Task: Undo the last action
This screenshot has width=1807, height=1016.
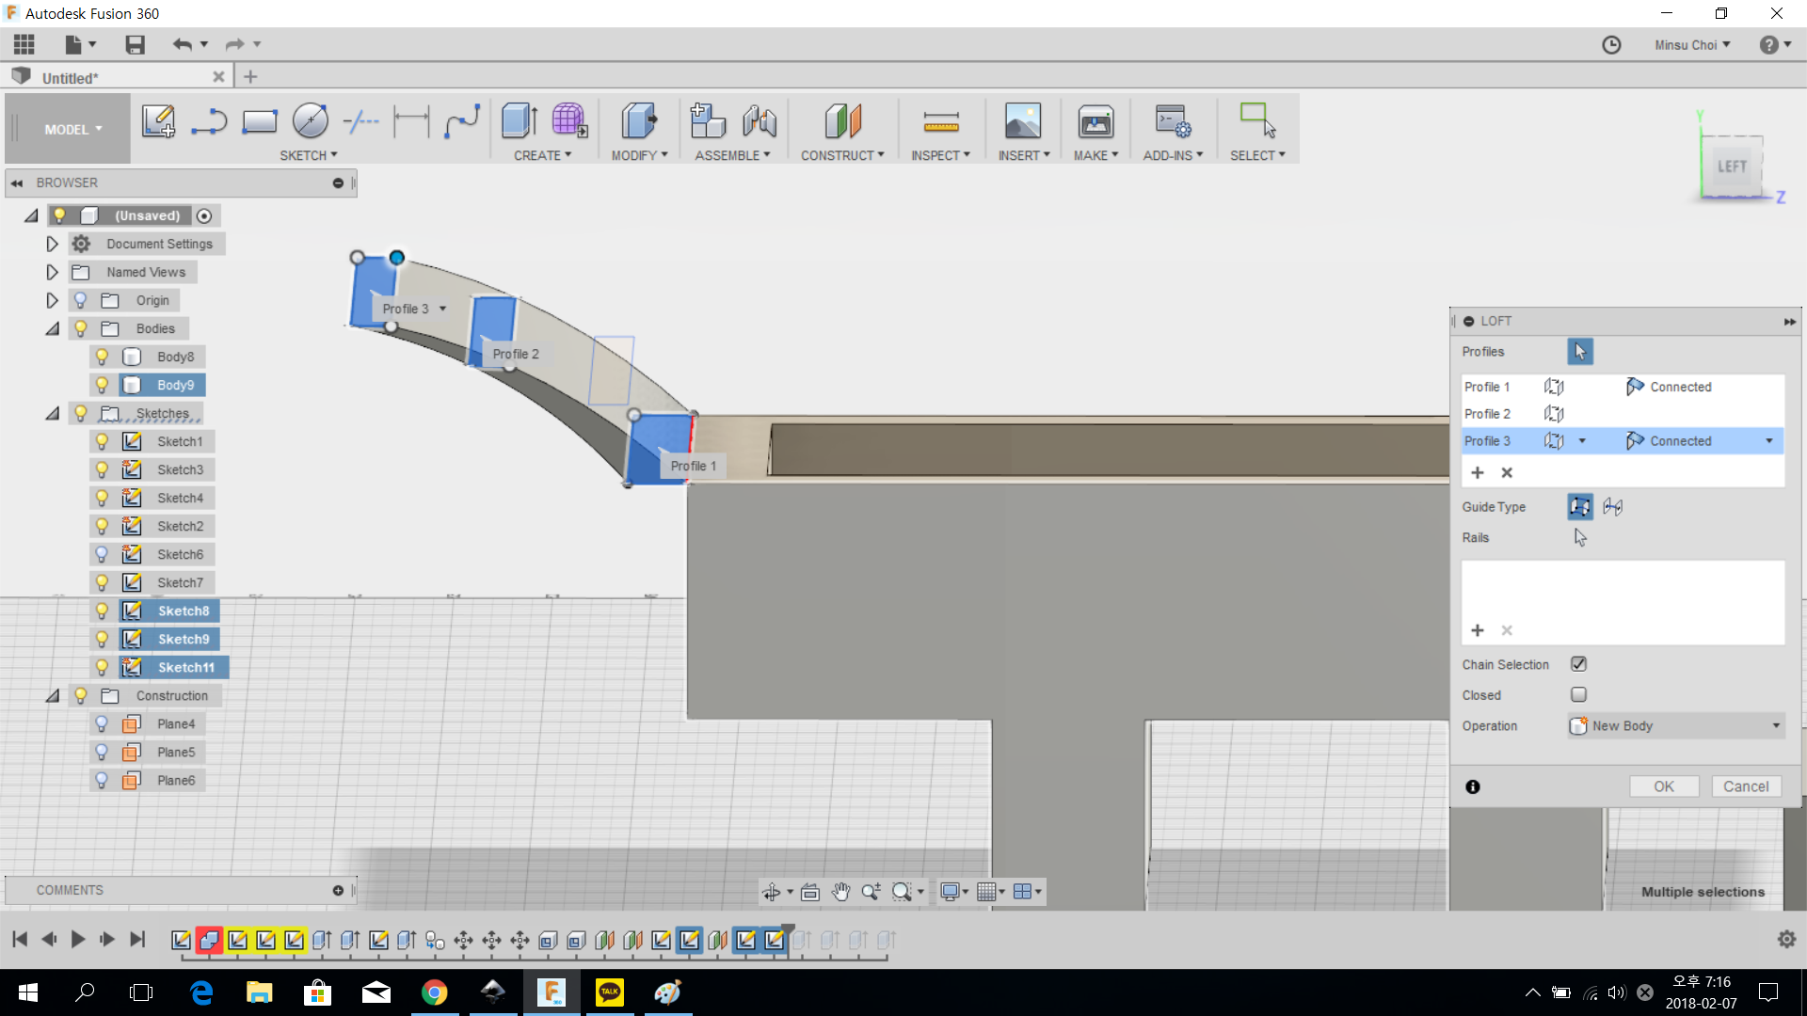Action: (x=183, y=44)
